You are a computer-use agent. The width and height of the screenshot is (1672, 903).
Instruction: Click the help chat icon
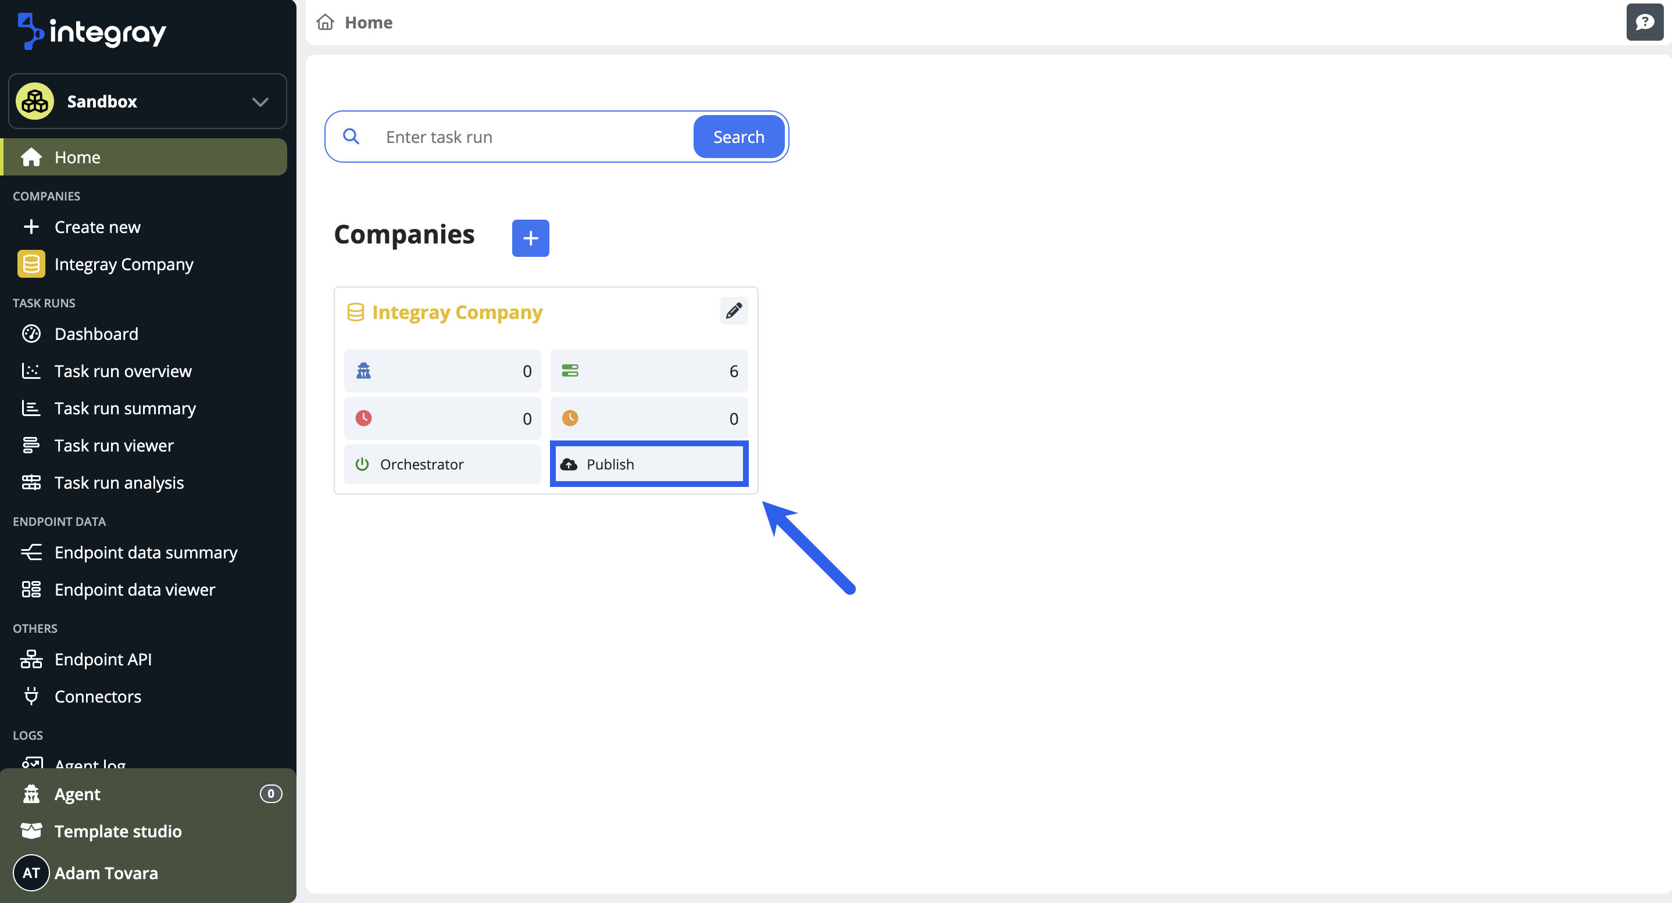pos(1644,23)
